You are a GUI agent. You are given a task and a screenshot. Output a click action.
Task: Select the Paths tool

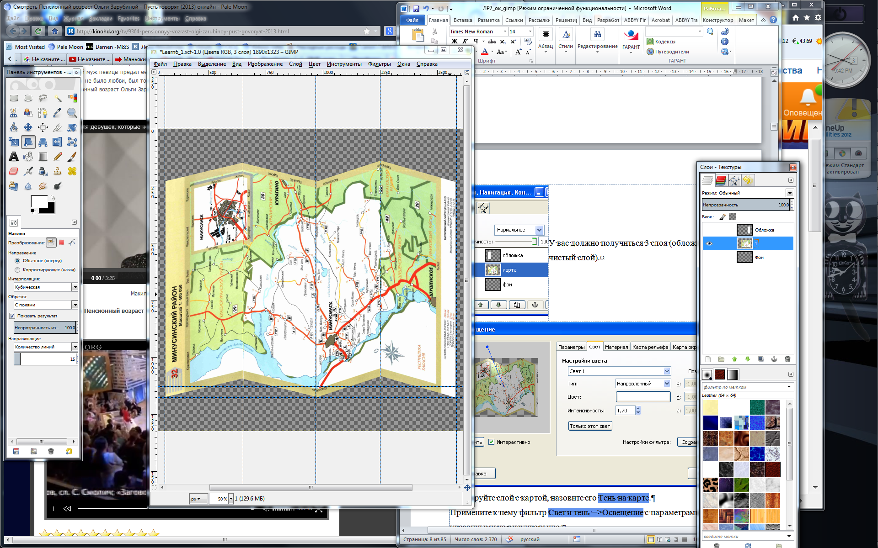(43, 113)
